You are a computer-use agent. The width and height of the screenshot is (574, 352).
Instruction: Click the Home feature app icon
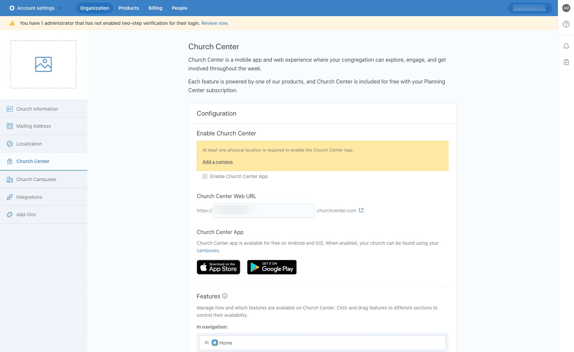(215, 343)
